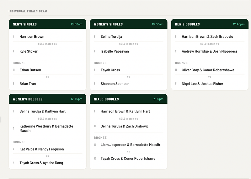
Task: Select Tayah Cross in Women's Singles bronze
Action: point(110,70)
